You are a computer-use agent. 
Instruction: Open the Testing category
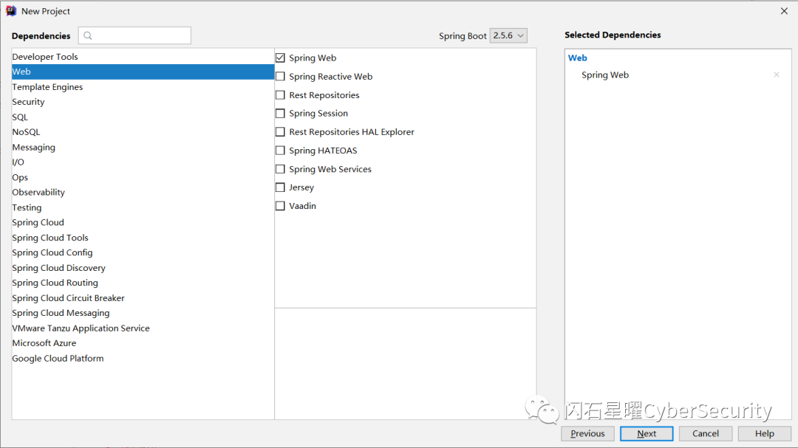pos(143,207)
